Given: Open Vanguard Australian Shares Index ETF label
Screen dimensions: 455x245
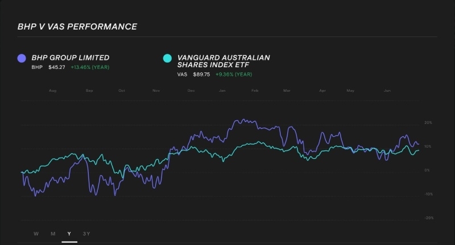Looking at the screenshot, I should pyautogui.click(x=224, y=62).
